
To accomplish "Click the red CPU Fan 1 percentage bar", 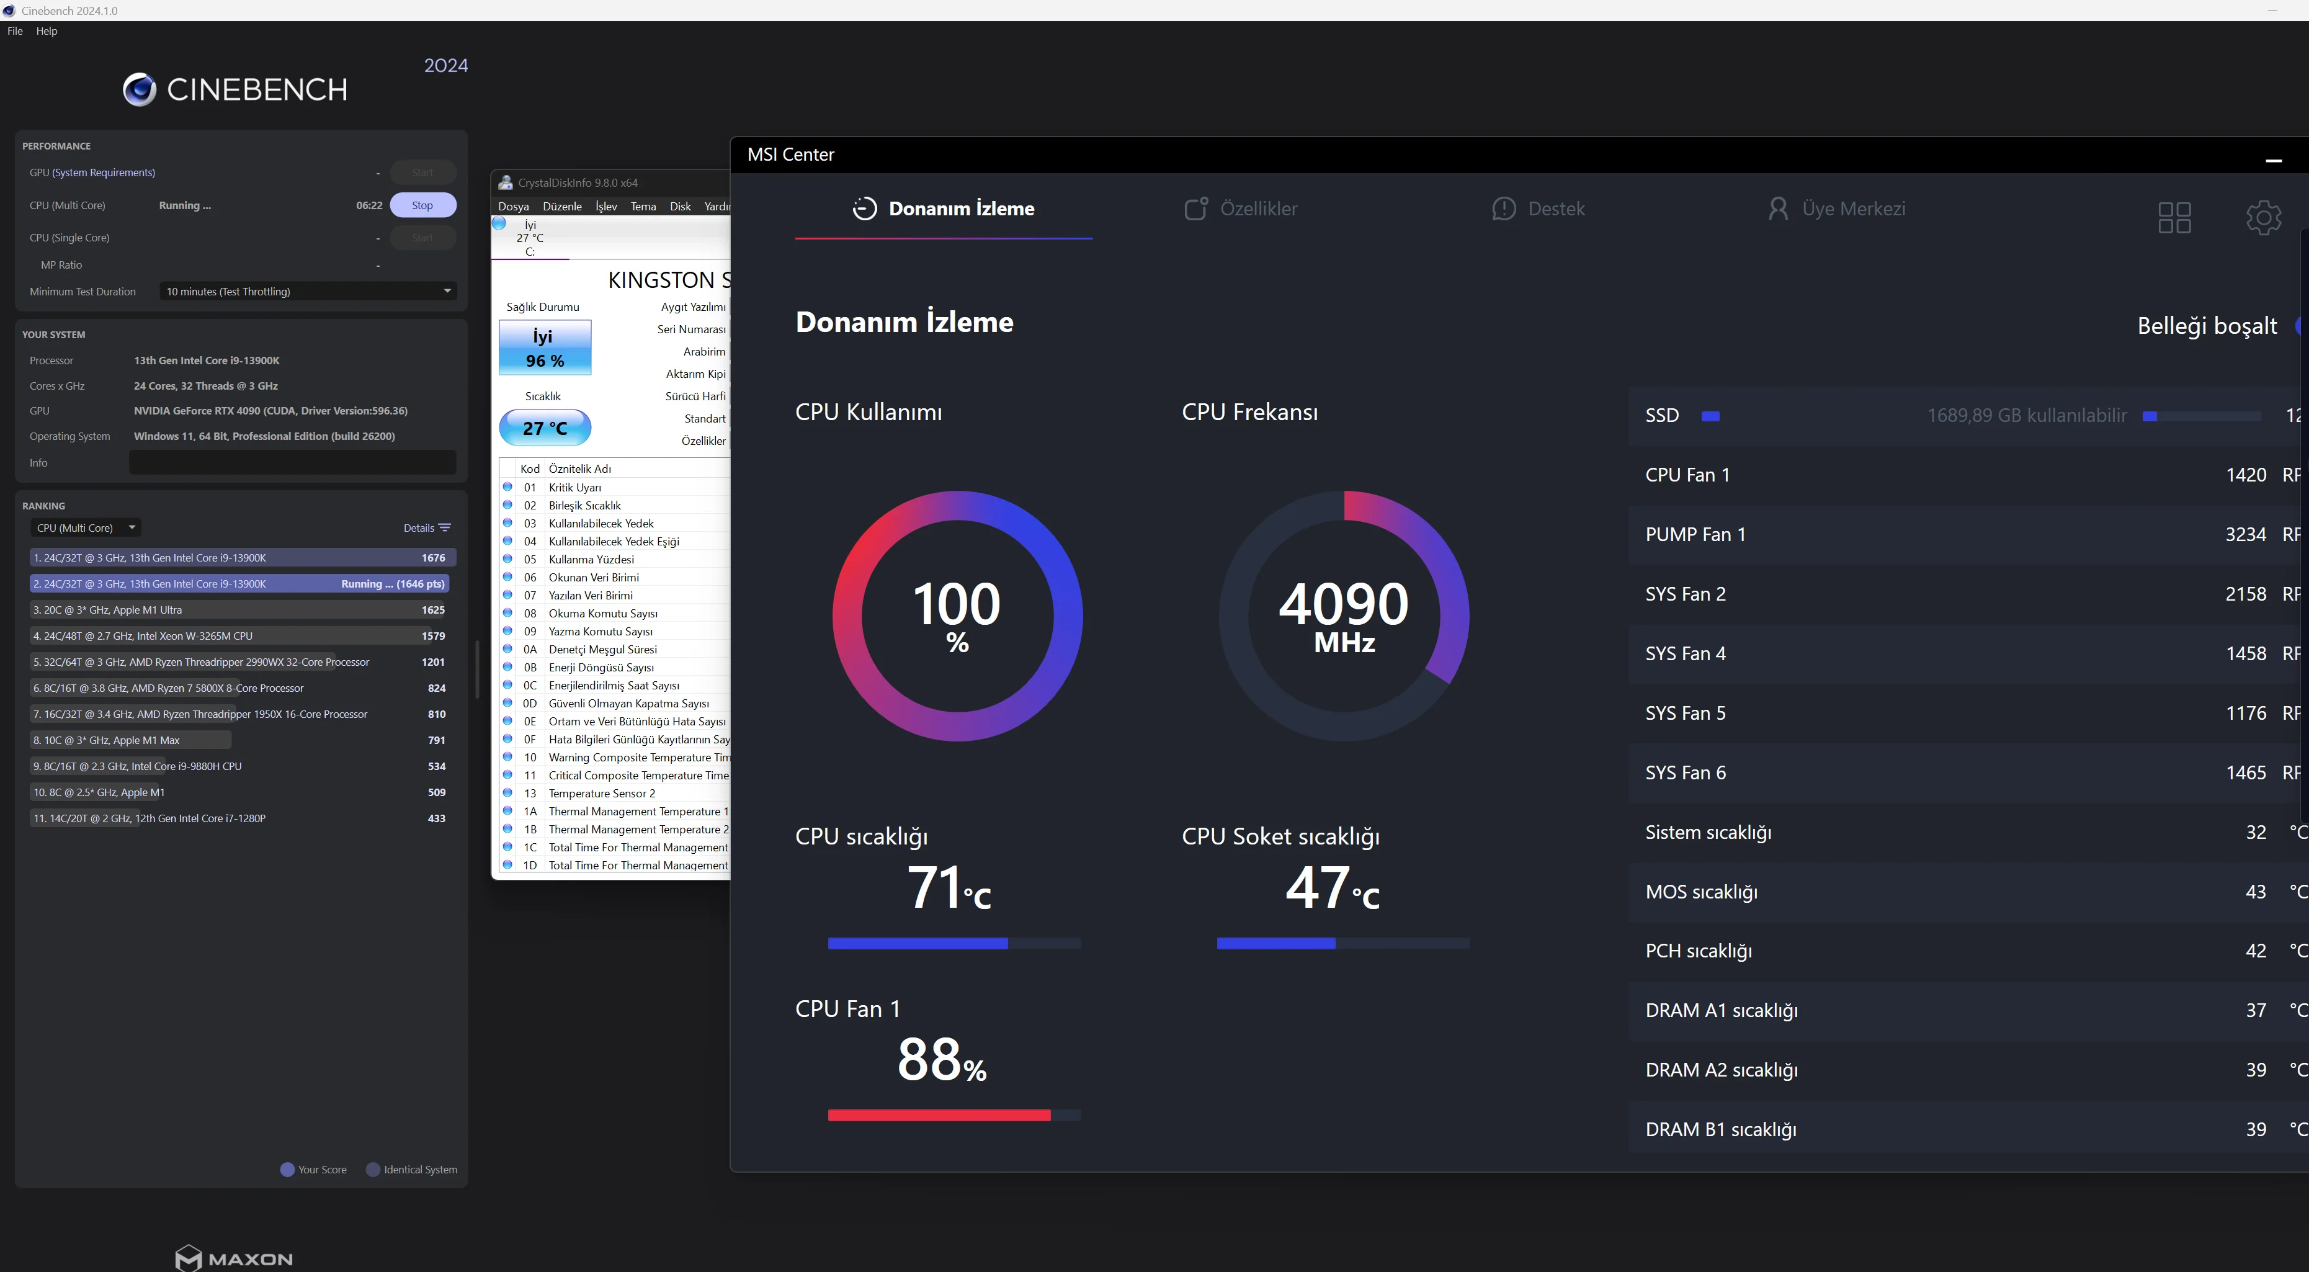I will (x=955, y=1115).
